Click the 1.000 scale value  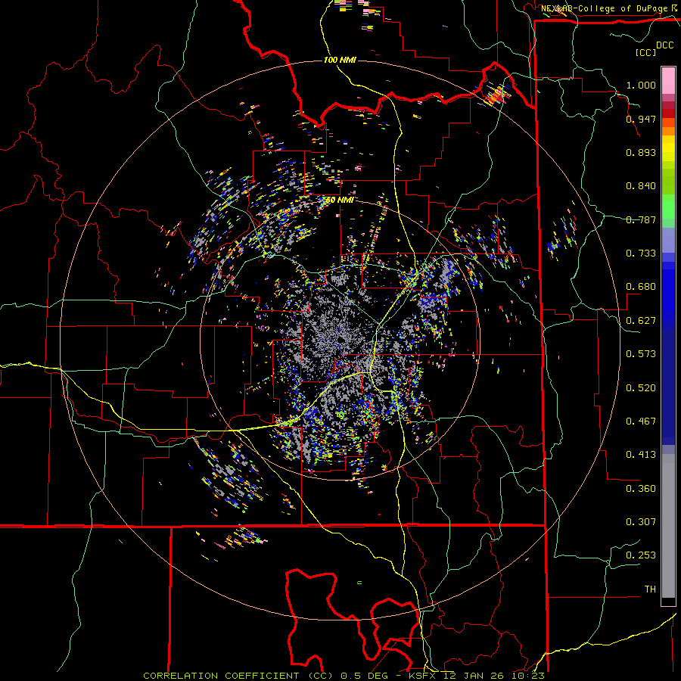click(x=641, y=85)
